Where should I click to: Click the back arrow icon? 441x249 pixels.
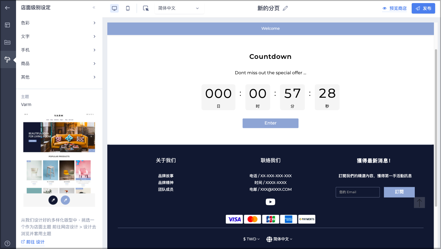tap(7, 8)
